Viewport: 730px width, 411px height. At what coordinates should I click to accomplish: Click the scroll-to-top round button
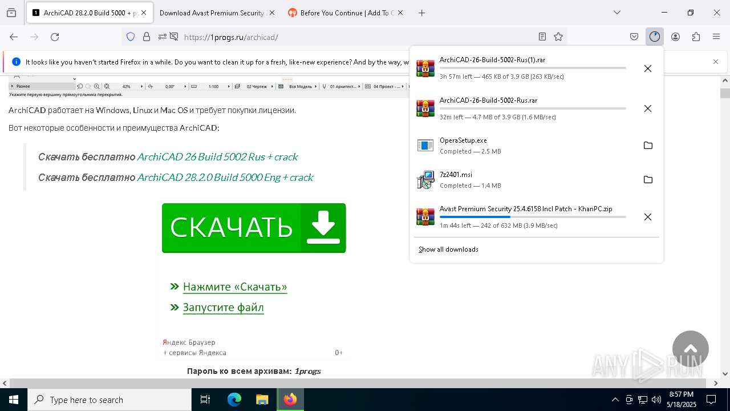tap(690, 349)
